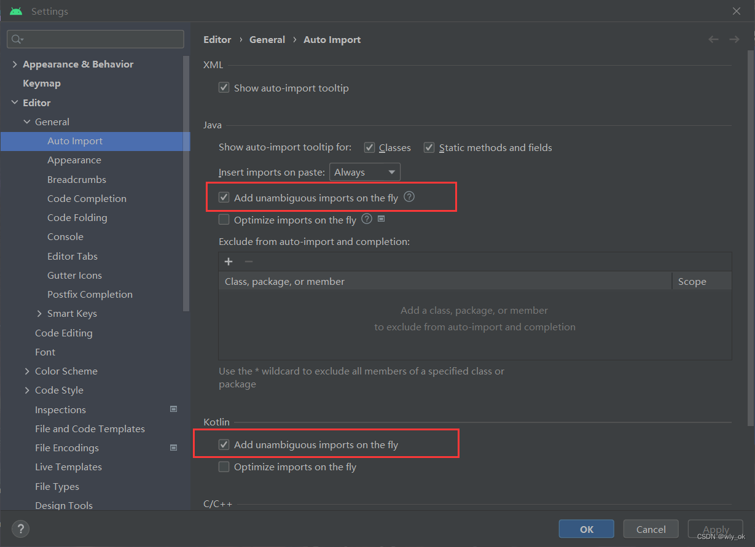
Task: Toggle XML Show auto-import tooltip checkbox
Action: (224, 88)
